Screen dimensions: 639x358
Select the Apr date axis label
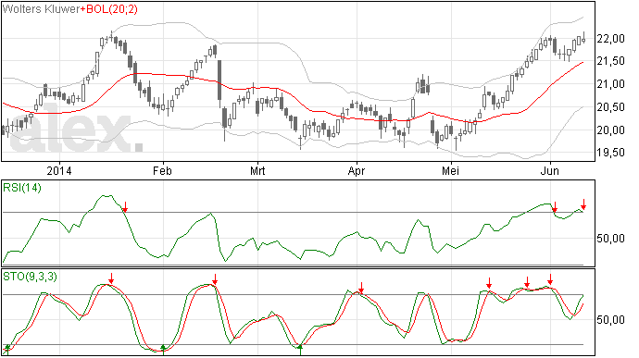click(x=357, y=170)
